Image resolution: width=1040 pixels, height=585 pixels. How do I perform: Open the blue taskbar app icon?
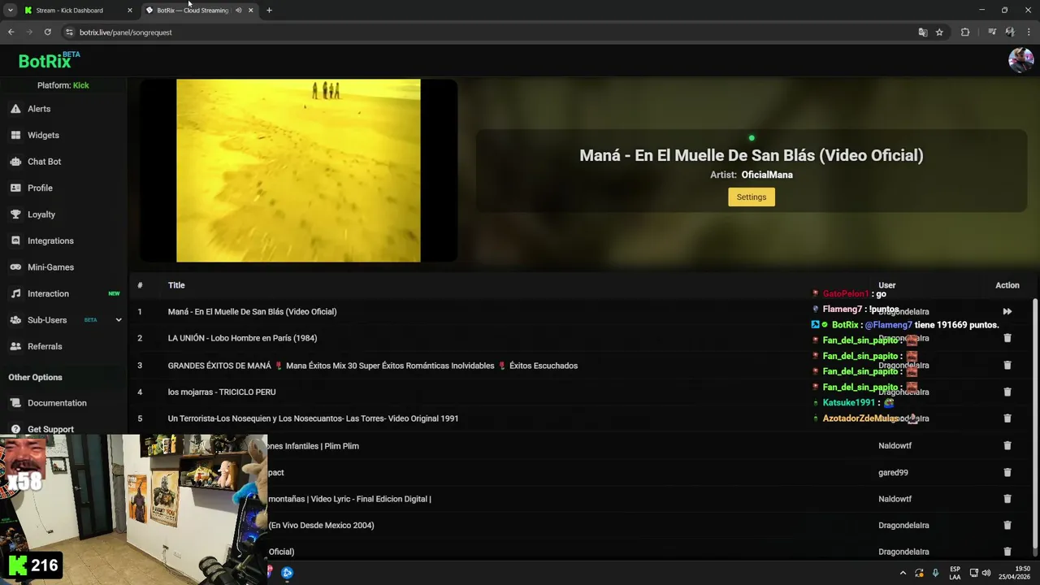pos(287,573)
